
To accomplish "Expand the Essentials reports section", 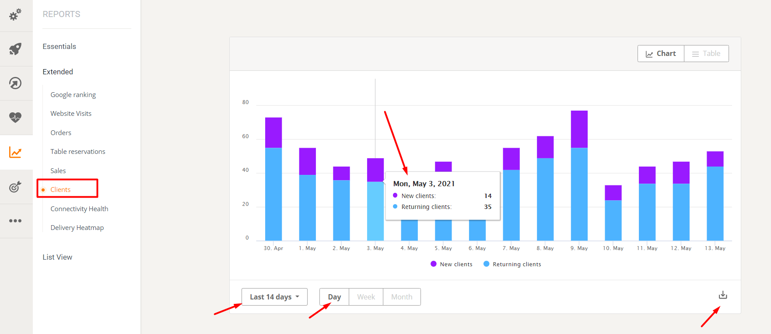I will (60, 46).
